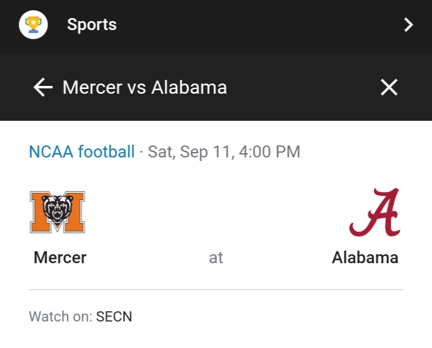The image size is (432, 348).
Task: Click the Sports header label
Action: click(91, 25)
